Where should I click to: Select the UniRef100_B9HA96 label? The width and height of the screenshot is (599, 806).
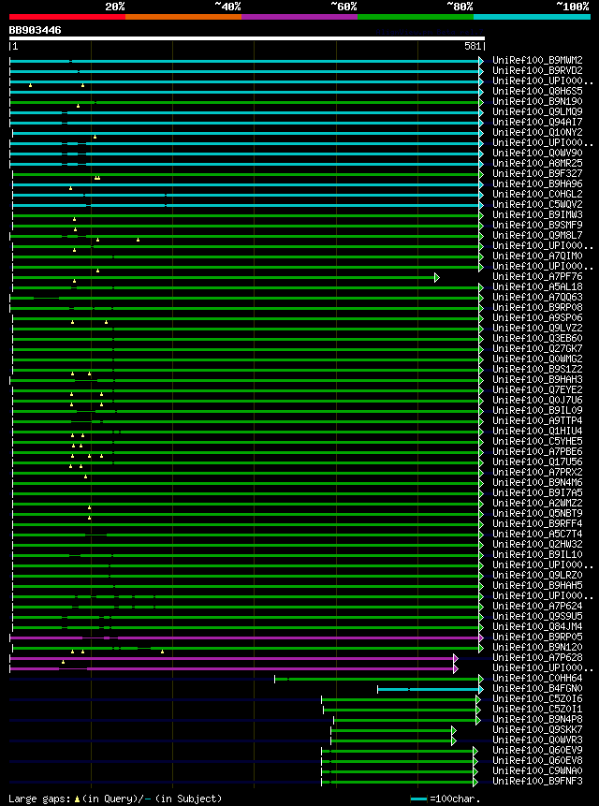tap(537, 184)
